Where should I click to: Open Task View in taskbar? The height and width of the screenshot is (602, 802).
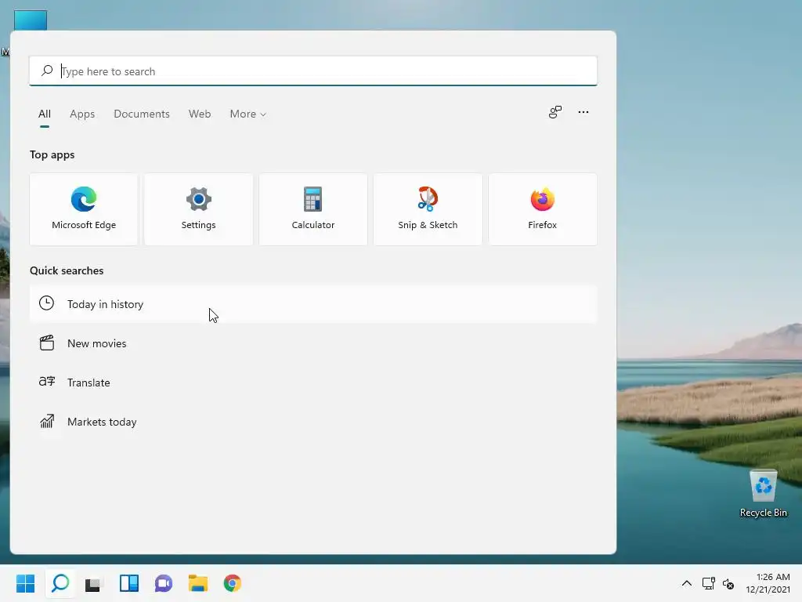tap(94, 583)
